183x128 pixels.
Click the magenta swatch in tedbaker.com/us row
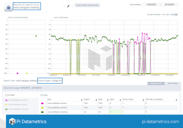42,104
